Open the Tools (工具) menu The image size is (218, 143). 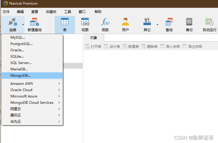coord(68,12)
